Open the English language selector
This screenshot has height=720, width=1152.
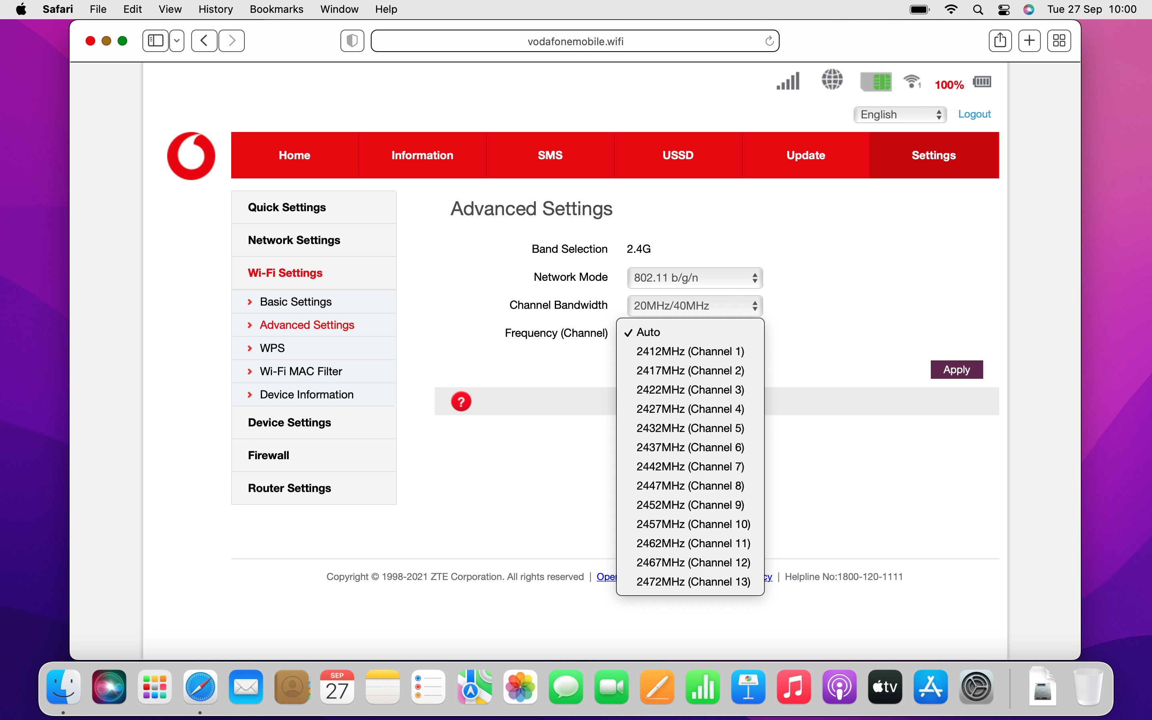click(900, 115)
